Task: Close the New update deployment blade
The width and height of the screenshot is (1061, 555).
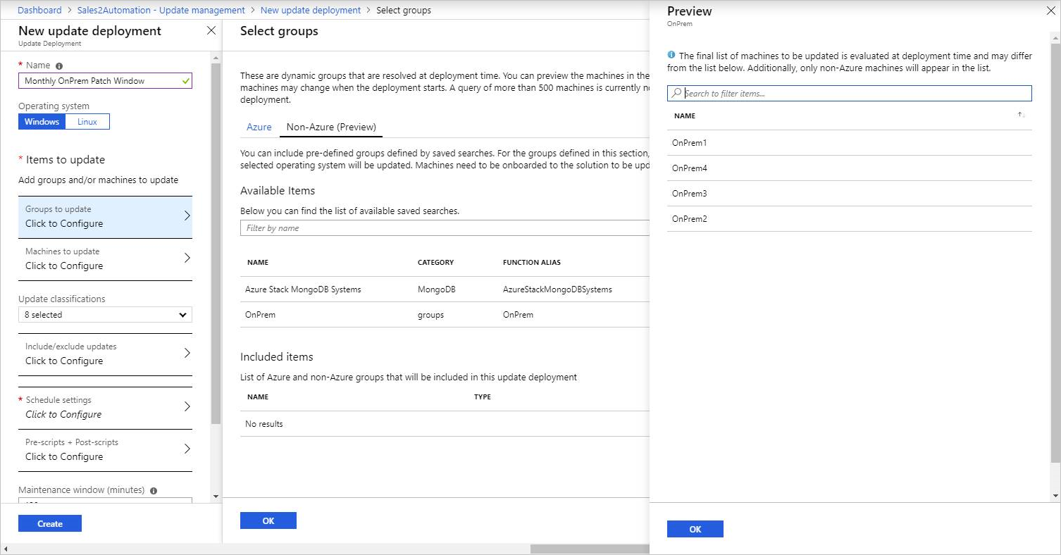Action: click(x=211, y=30)
